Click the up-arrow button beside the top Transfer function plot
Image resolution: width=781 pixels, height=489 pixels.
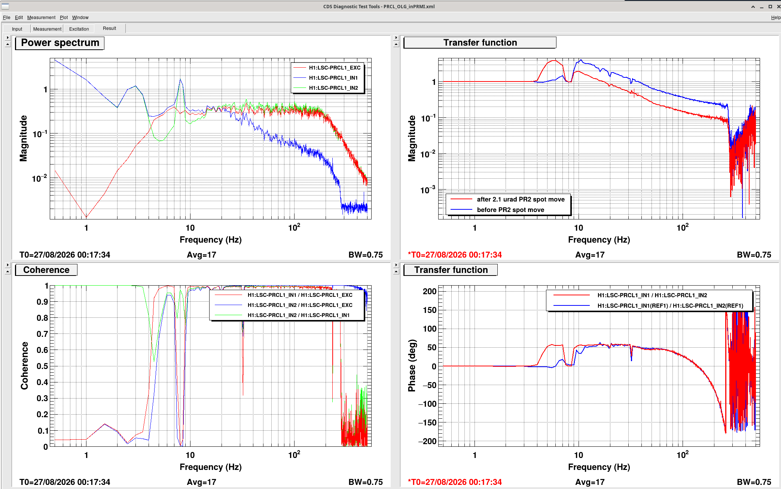click(x=396, y=44)
